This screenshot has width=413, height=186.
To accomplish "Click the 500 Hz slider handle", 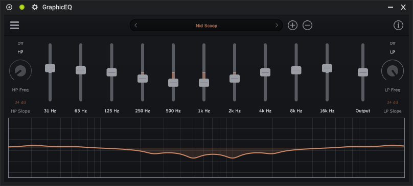I will (173, 83).
